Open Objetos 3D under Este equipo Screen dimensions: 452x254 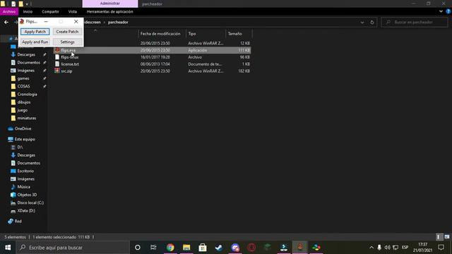coord(27,195)
